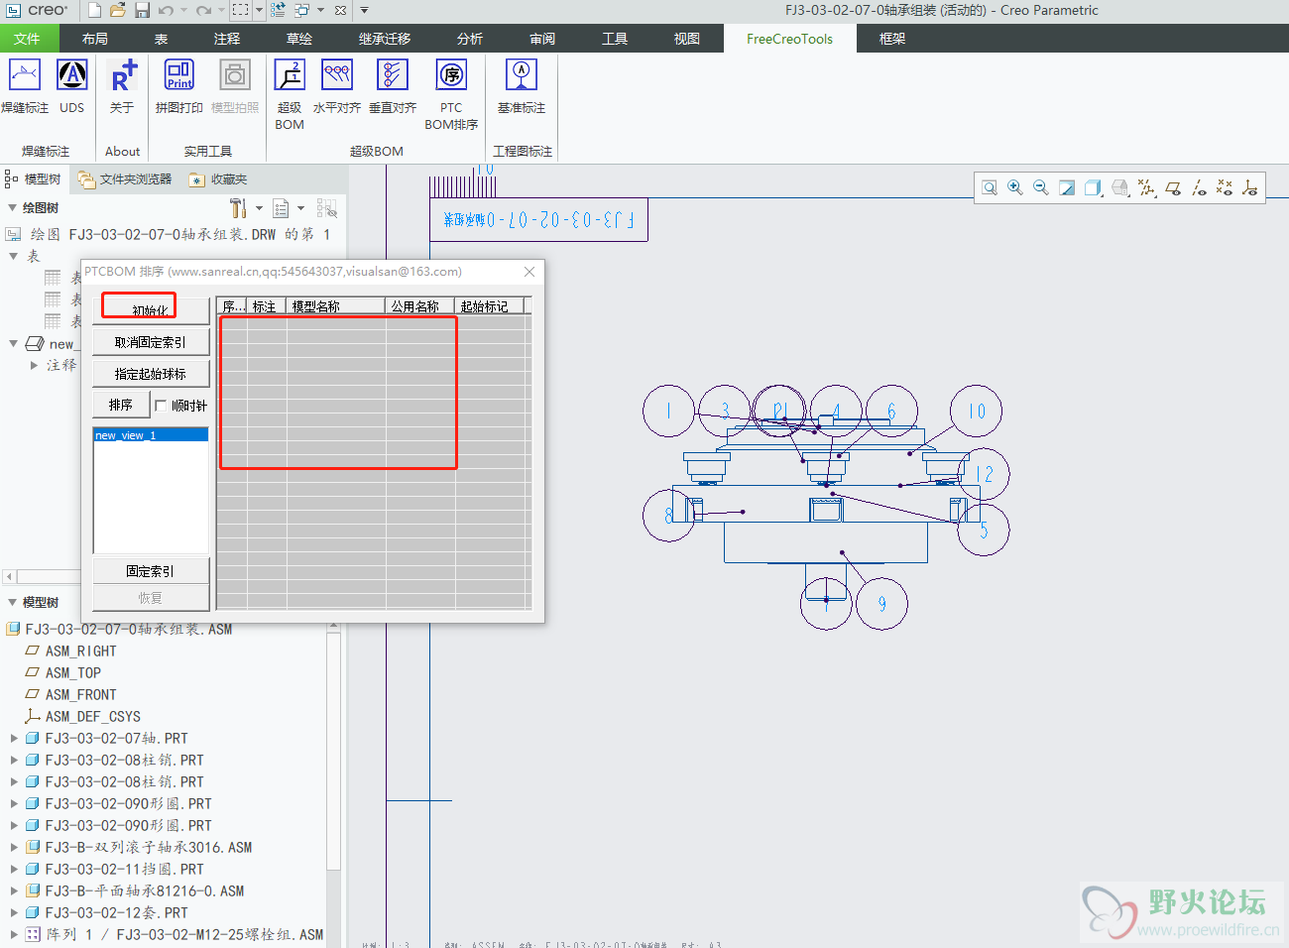Select new_view_1 in the list
This screenshot has width=1289, height=948.
click(151, 435)
